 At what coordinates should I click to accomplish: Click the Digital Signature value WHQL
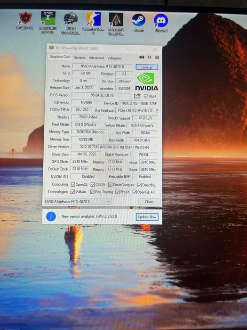[x=143, y=155]
